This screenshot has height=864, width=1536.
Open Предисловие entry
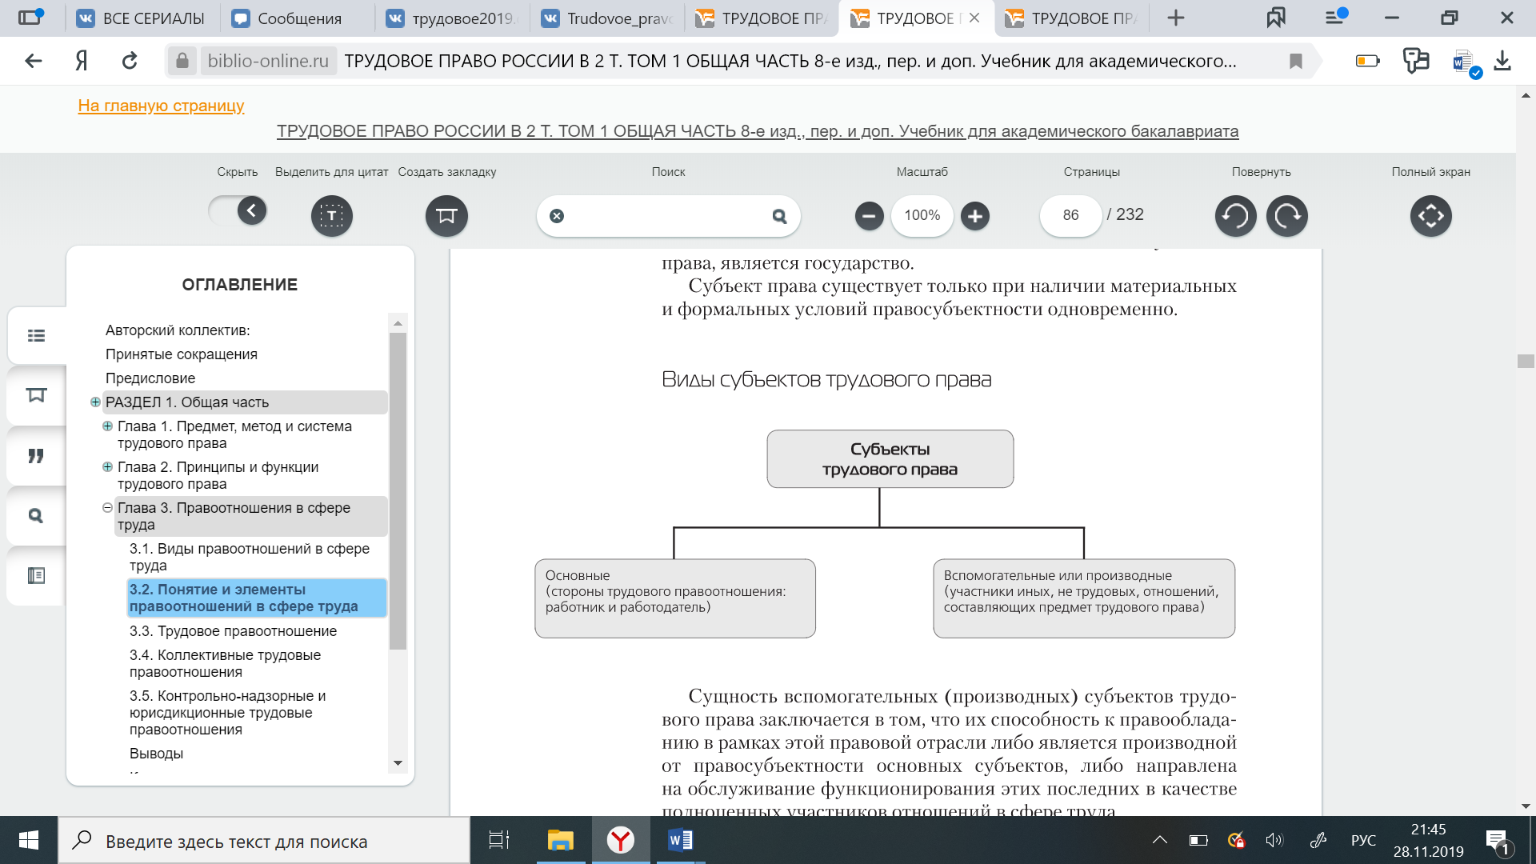pyautogui.click(x=150, y=378)
